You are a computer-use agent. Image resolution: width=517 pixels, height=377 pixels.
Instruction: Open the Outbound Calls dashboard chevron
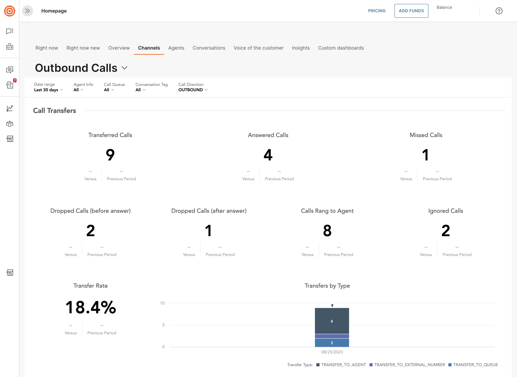pyautogui.click(x=124, y=68)
